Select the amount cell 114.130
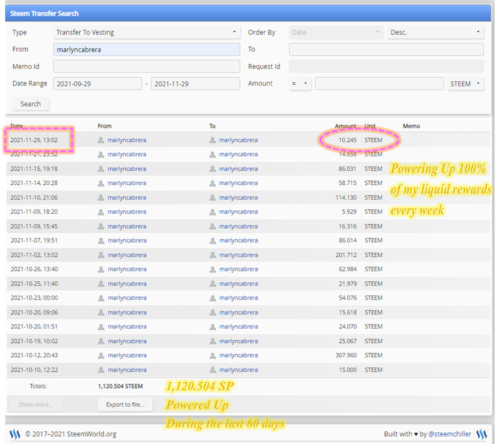Image resolution: width=499 pixels, height=444 pixels. (x=346, y=198)
